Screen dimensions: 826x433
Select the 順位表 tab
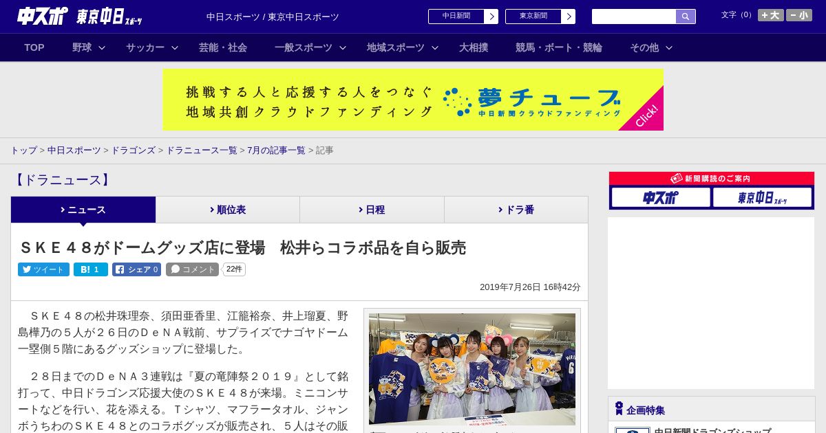point(228,210)
